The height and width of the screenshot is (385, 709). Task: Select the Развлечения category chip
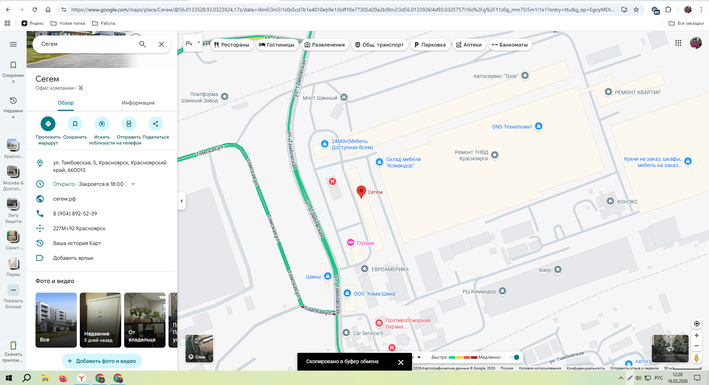325,45
